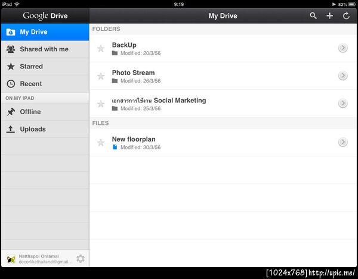Open the BackUp folder name
The width and height of the screenshot is (358, 279).
pos(124,45)
